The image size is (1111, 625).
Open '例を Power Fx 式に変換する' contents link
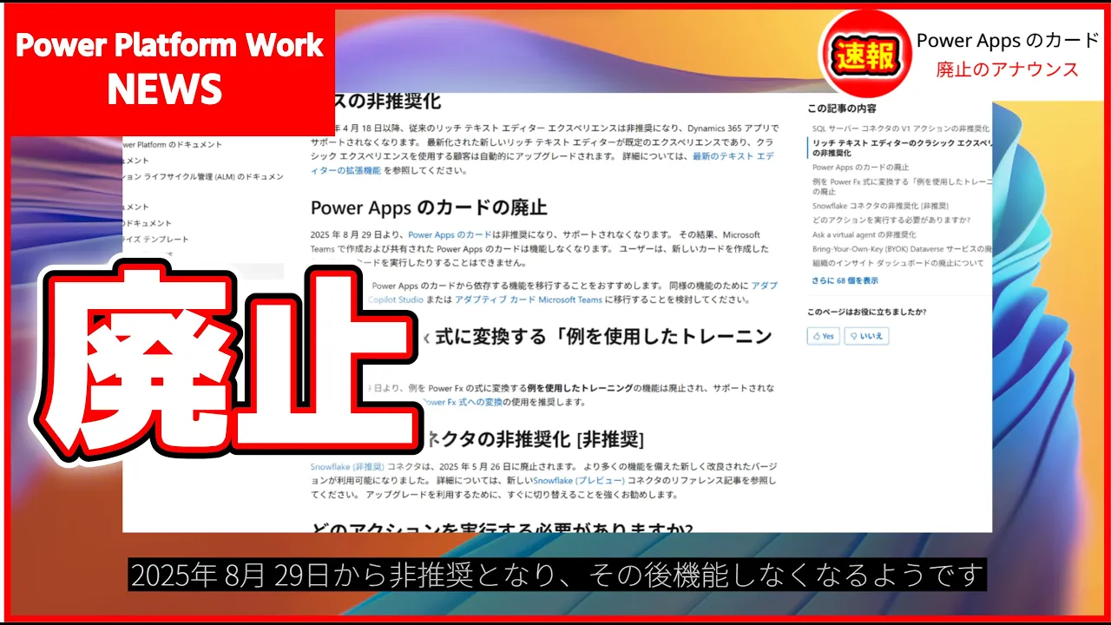coord(902,186)
